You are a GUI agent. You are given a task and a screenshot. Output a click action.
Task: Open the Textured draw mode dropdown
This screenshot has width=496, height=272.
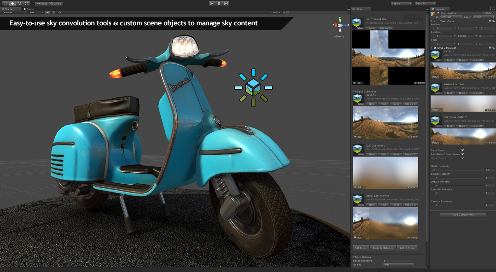[14, 12]
